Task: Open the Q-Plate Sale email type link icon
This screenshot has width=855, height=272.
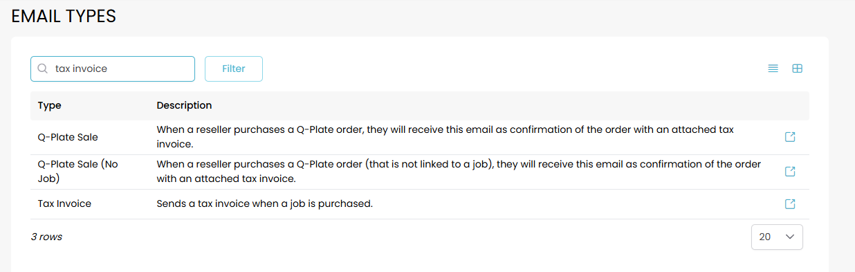Action: click(x=790, y=137)
